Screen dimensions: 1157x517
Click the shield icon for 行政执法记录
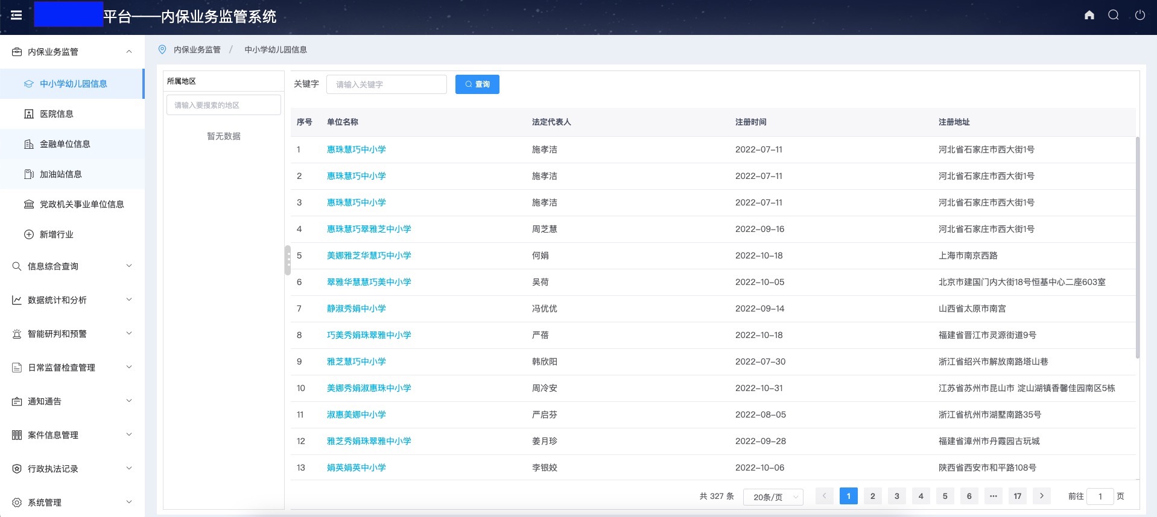coord(17,469)
